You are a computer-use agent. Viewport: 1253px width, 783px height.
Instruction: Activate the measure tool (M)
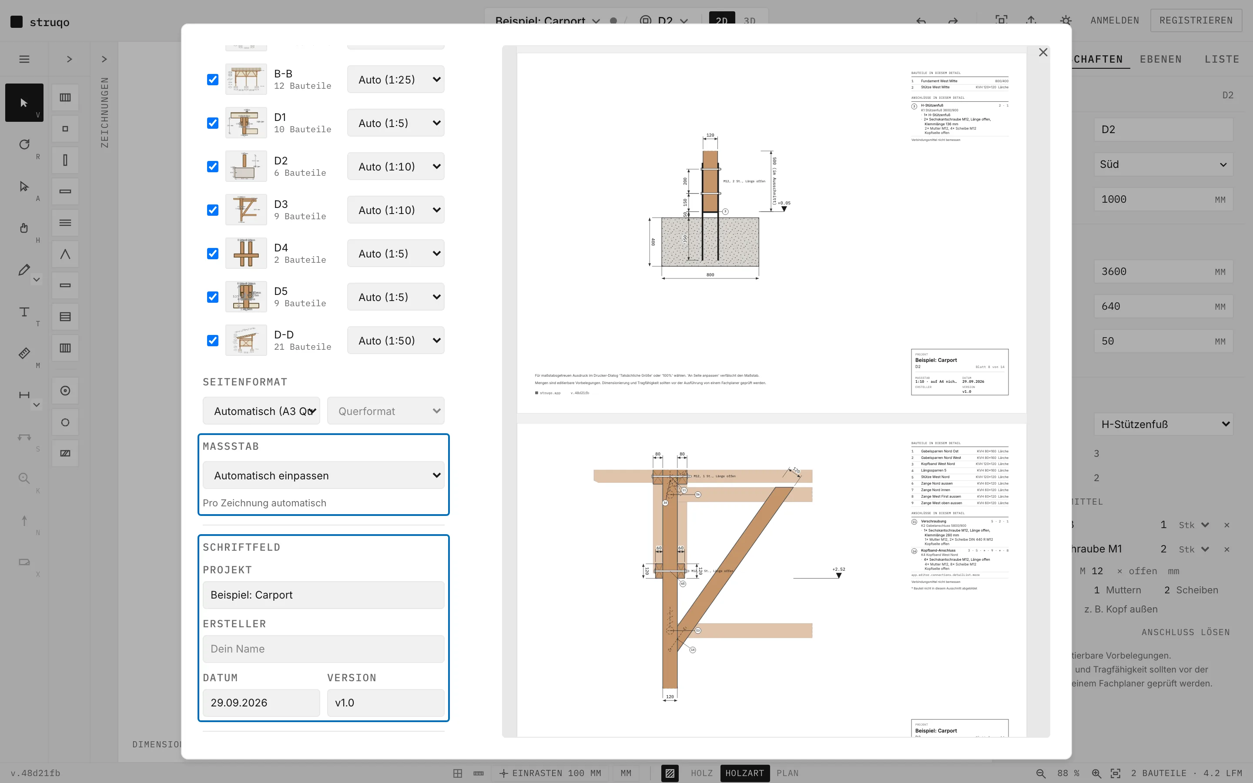pyautogui.click(x=24, y=353)
